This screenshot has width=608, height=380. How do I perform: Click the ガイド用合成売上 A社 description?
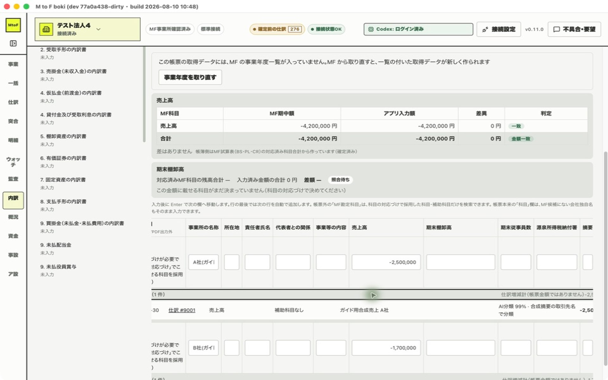tap(364, 310)
